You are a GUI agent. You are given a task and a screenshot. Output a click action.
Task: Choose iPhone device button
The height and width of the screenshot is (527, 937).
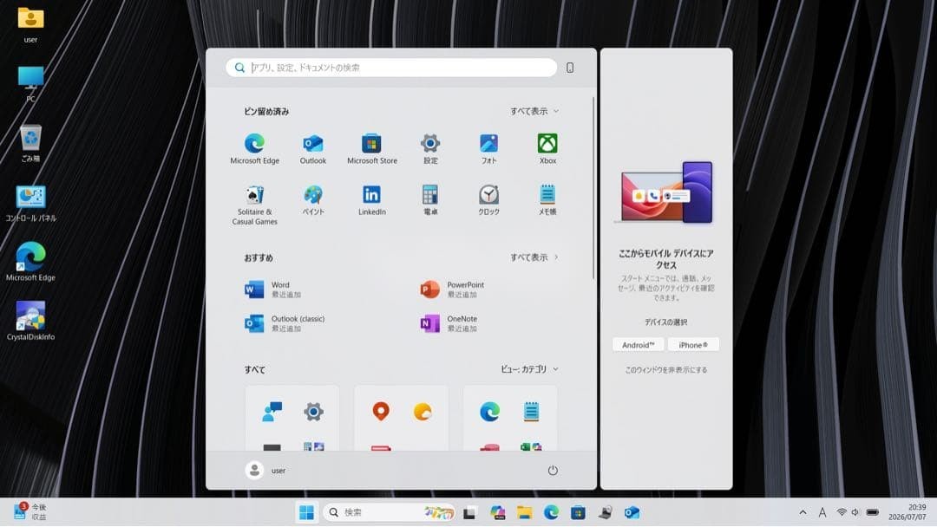(x=693, y=345)
